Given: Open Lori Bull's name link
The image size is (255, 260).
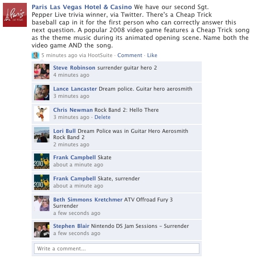Looking at the screenshot, I should tap(64, 131).
